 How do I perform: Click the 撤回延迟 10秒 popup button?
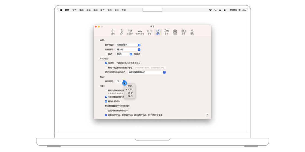coord(121,81)
